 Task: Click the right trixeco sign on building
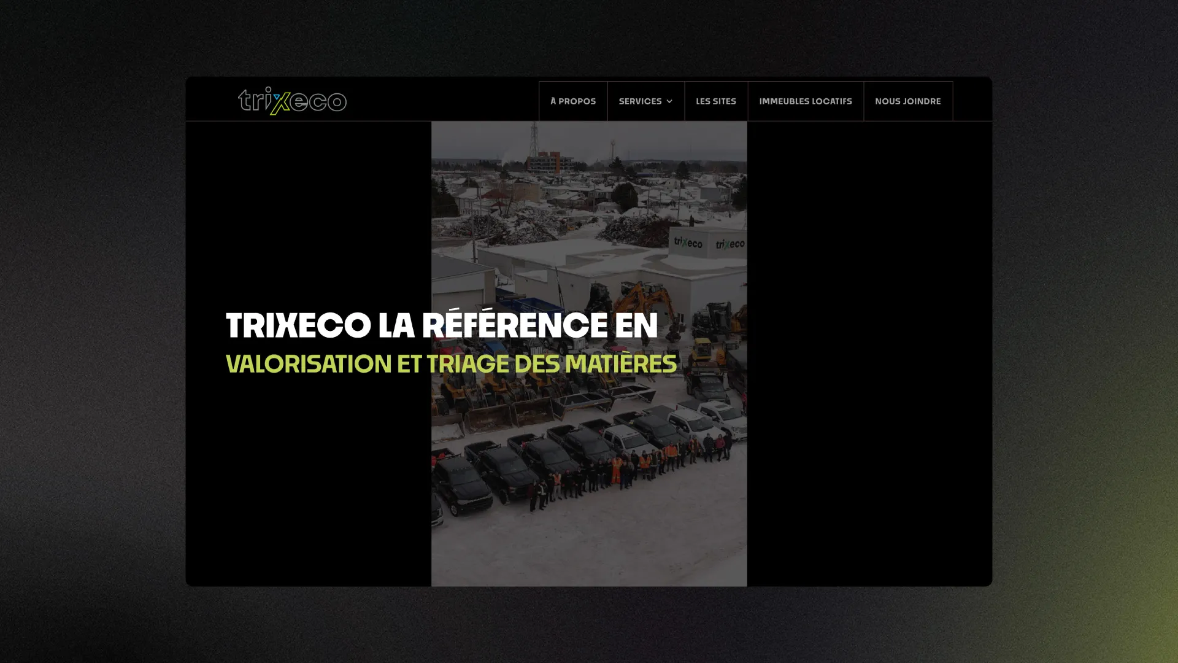[730, 244]
